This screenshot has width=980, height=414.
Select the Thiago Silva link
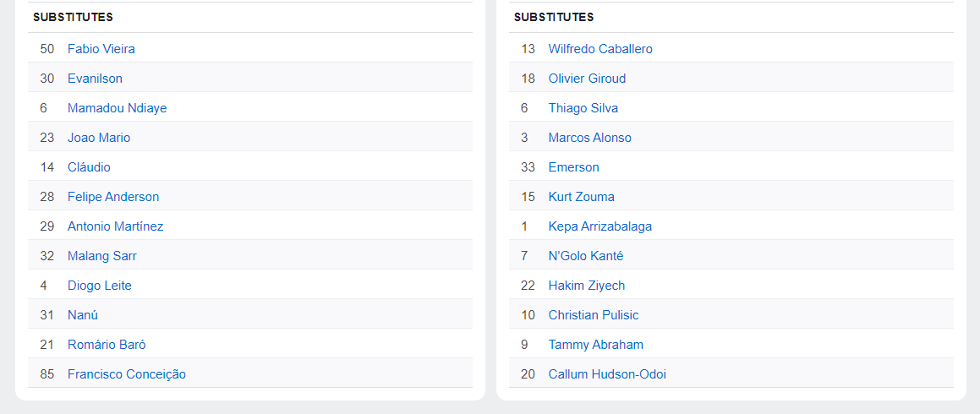pos(583,108)
